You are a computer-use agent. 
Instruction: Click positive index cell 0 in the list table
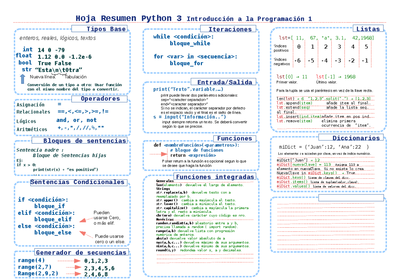pyautogui.click(x=298, y=47)
